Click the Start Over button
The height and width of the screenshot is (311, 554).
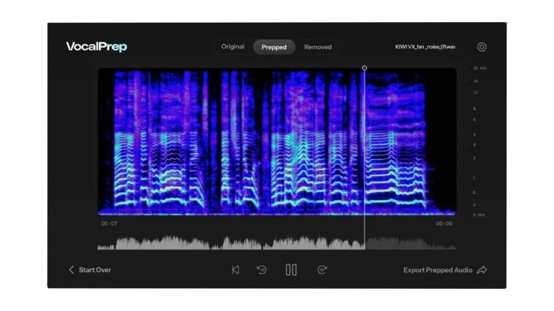(x=90, y=270)
